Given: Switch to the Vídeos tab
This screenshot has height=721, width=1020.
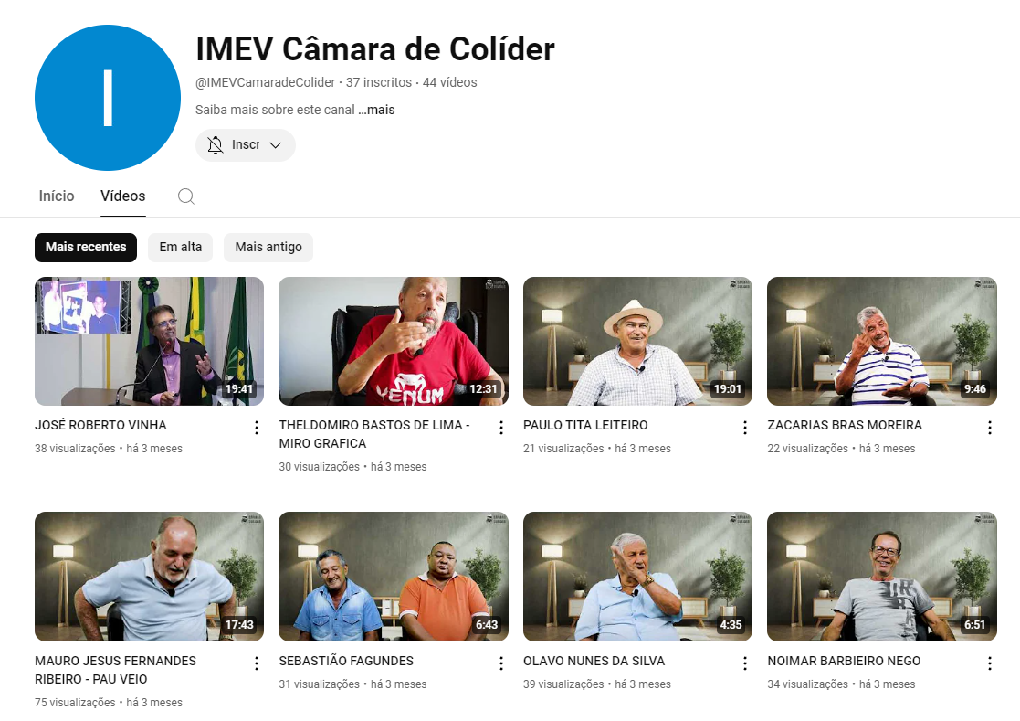Looking at the screenshot, I should pyautogui.click(x=123, y=196).
